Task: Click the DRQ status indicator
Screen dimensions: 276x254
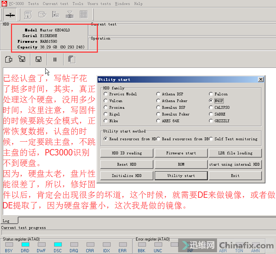Action: pos(74,244)
